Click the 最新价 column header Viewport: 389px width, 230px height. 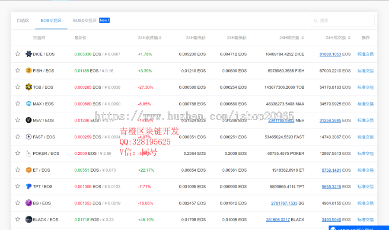(80, 38)
